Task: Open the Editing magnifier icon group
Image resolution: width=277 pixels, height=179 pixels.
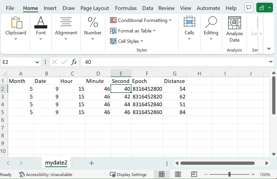Action: click(211, 23)
